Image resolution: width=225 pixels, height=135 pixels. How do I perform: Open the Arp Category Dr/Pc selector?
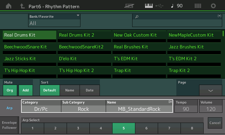pos(41,109)
